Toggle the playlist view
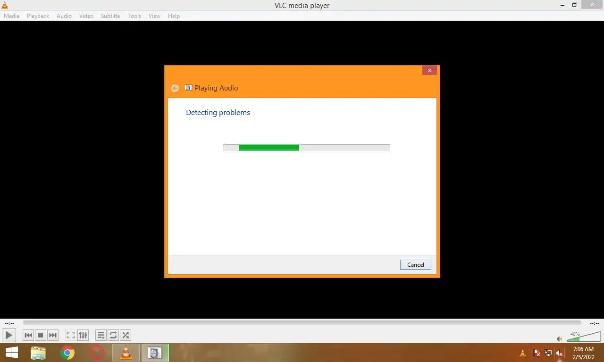 (101, 335)
